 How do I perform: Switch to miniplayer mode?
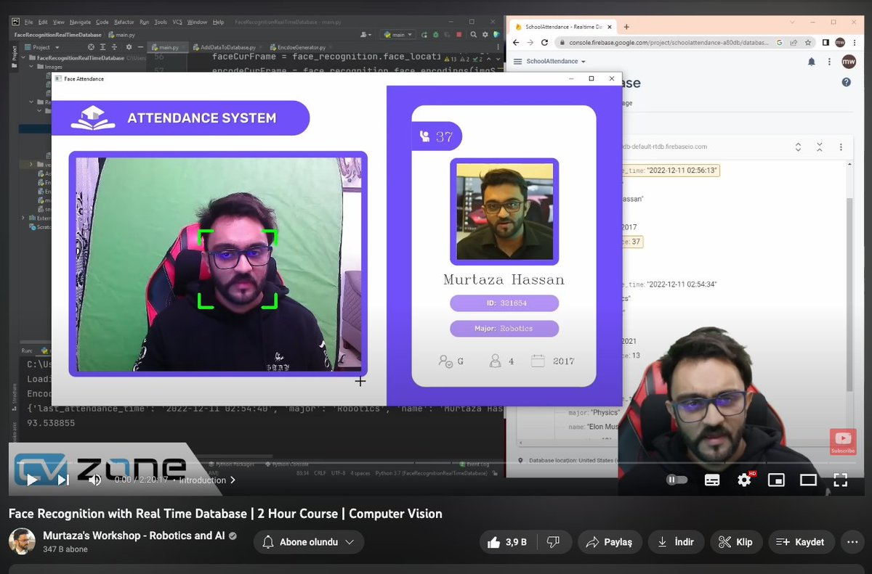777,480
